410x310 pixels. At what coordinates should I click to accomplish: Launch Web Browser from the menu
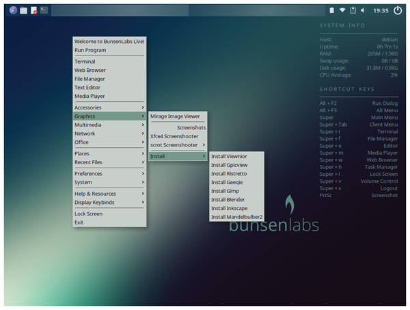[109, 70]
